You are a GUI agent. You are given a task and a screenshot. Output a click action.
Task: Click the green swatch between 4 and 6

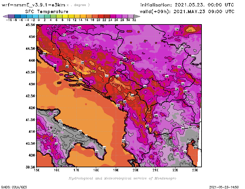[53, 16]
